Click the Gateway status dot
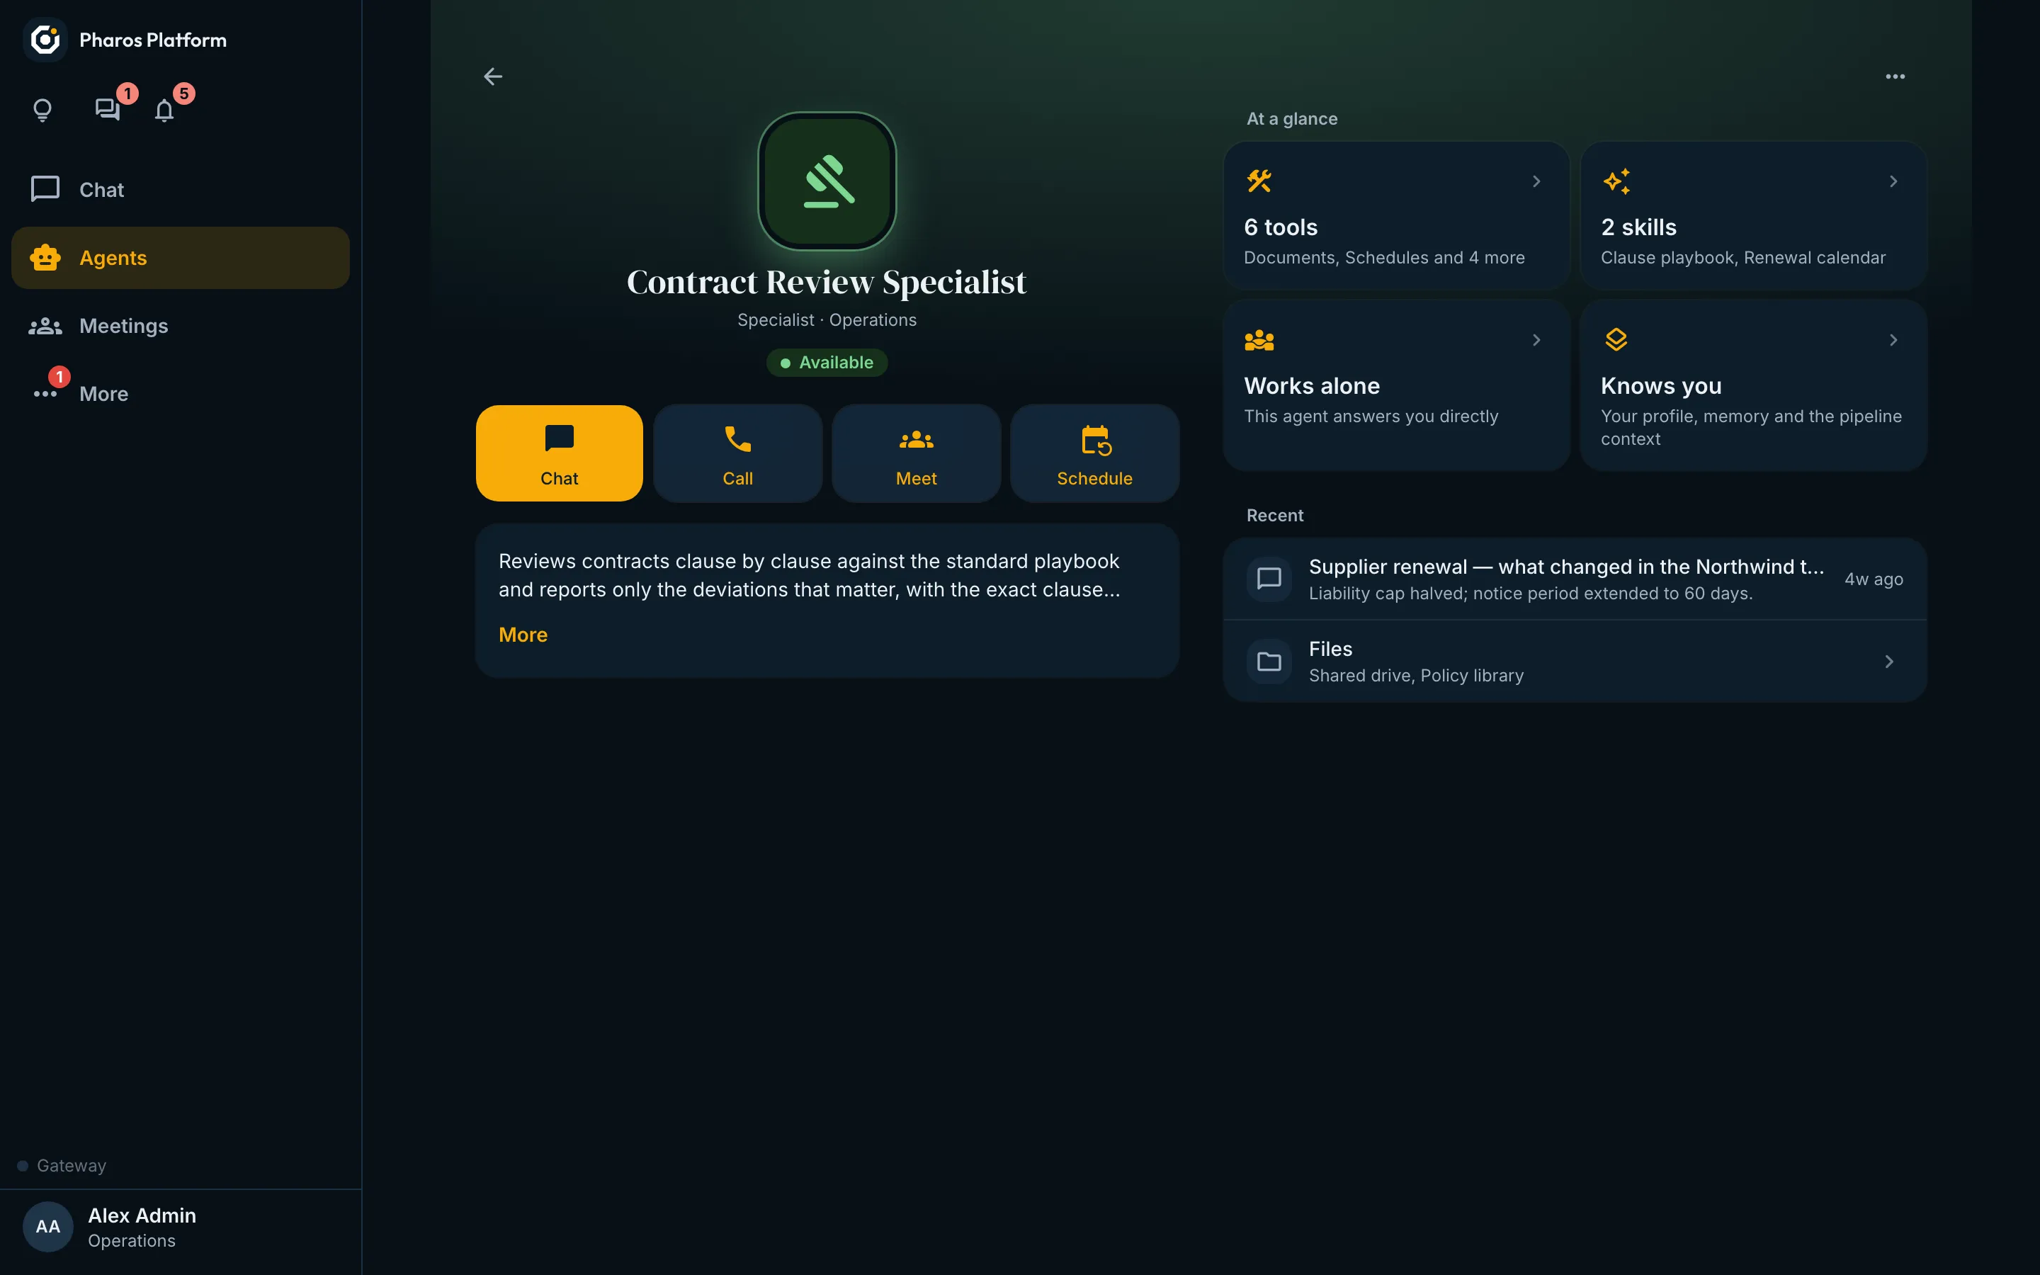The height and width of the screenshot is (1275, 2040). (23, 1165)
